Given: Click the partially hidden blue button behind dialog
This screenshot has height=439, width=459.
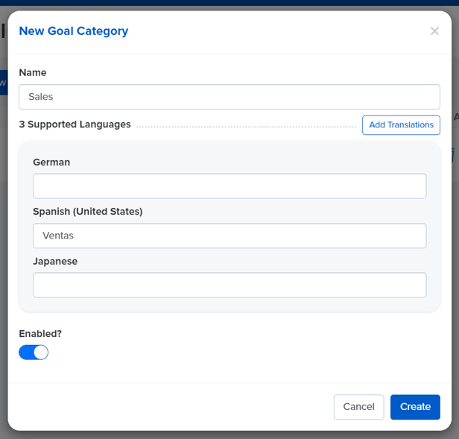Looking at the screenshot, I should (x=4, y=83).
